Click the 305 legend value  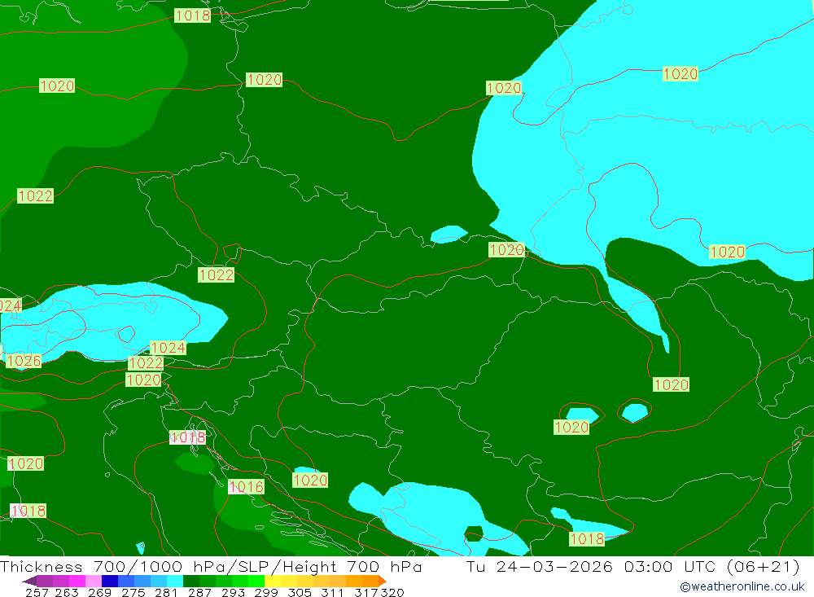(299, 592)
